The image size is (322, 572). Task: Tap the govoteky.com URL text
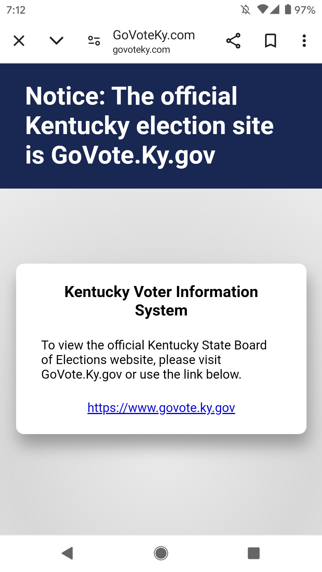pyautogui.click(x=141, y=50)
